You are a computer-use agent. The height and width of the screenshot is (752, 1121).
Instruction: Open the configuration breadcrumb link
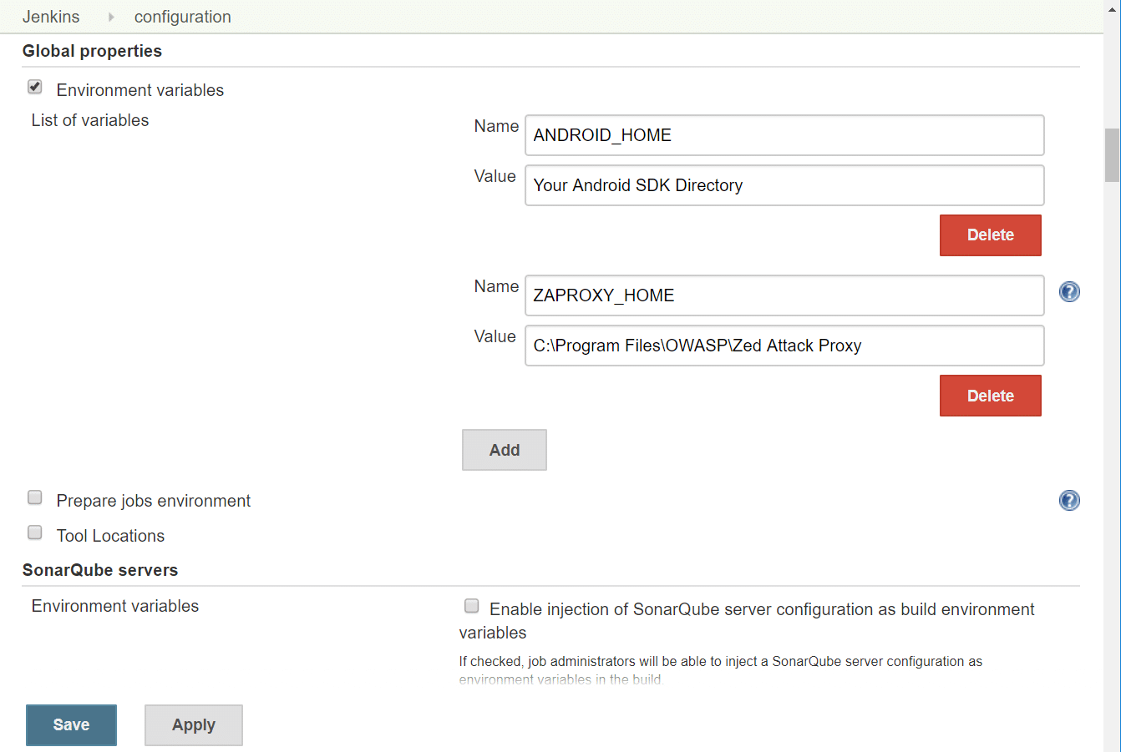click(182, 17)
